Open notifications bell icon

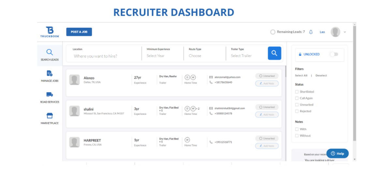click(x=311, y=32)
